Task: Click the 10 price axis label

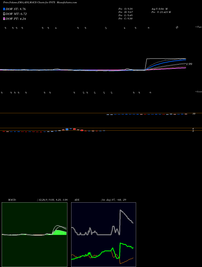Action: [194, 114]
